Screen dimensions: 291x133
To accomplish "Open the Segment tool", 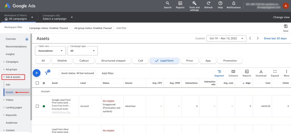I will point(219,73).
